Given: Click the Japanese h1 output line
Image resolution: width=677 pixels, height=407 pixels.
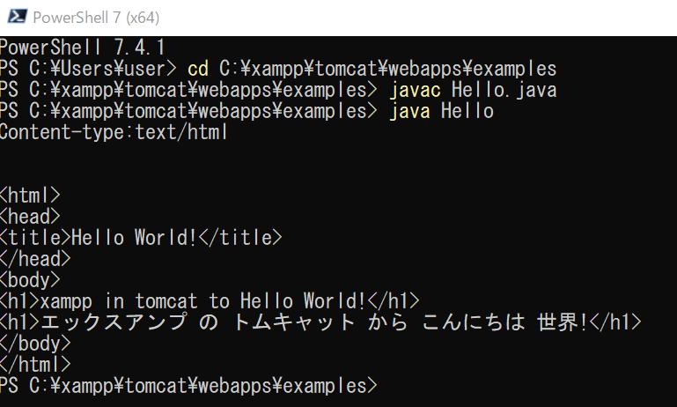Looking at the screenshot, I should point(320,322).
